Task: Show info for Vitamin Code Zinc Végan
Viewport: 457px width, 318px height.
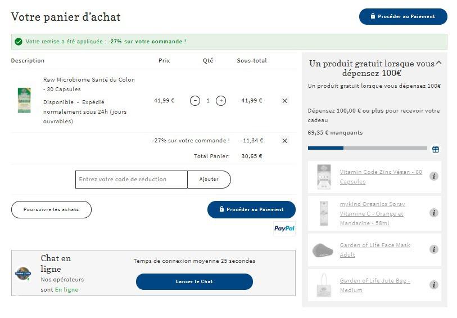Action: [x=434, y=176]
